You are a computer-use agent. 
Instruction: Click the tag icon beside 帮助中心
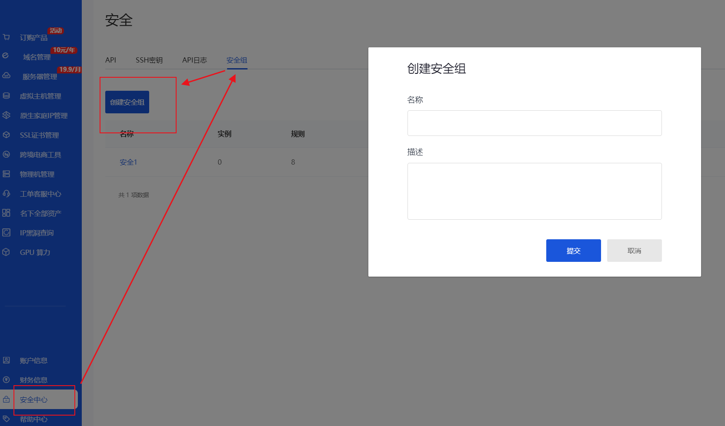pos(6,419)
